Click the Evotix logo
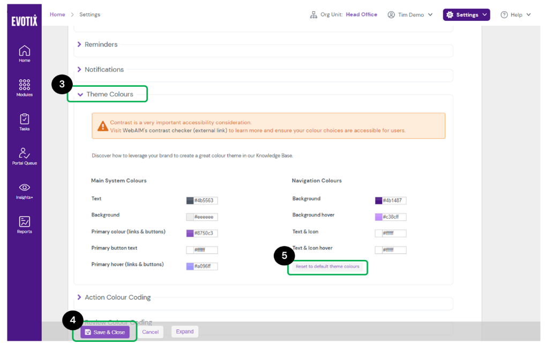This screenshot has width=545, height=344. [24, 21]
